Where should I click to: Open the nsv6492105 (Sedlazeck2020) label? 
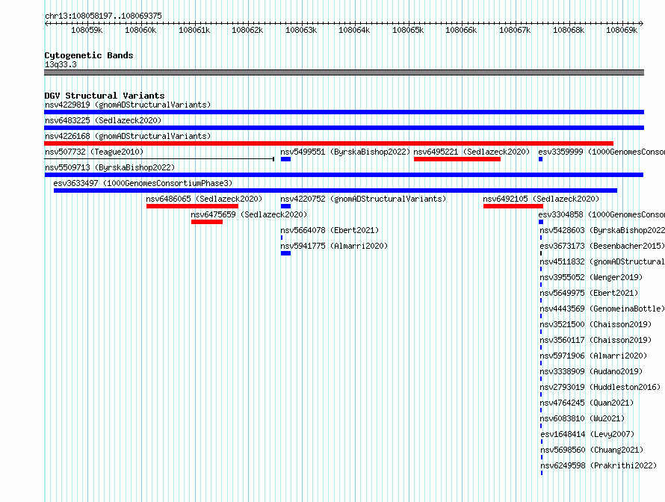tap(541, 199)
